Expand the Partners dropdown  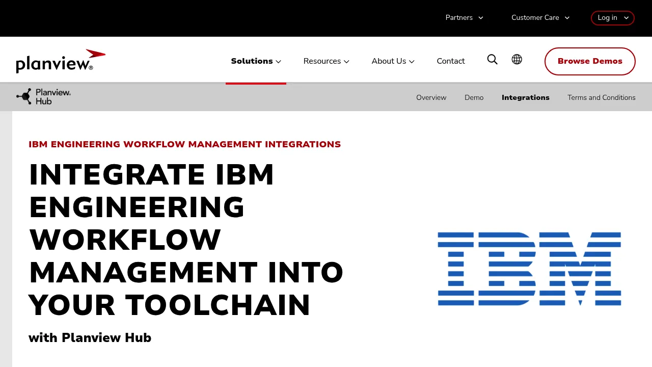[x=465, y=18]
